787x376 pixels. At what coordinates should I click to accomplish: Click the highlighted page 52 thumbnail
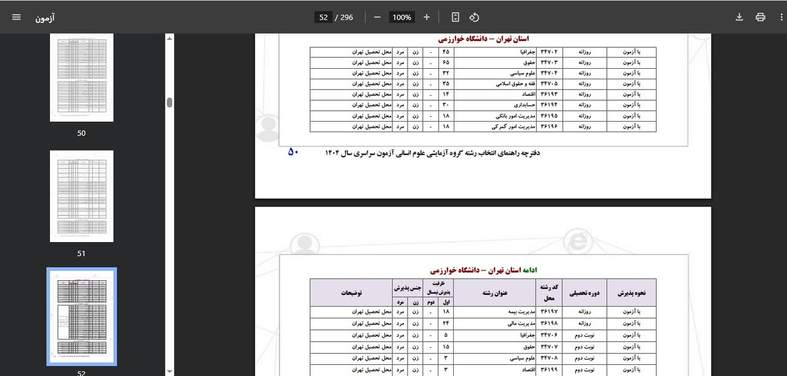(x=81, y=315)
